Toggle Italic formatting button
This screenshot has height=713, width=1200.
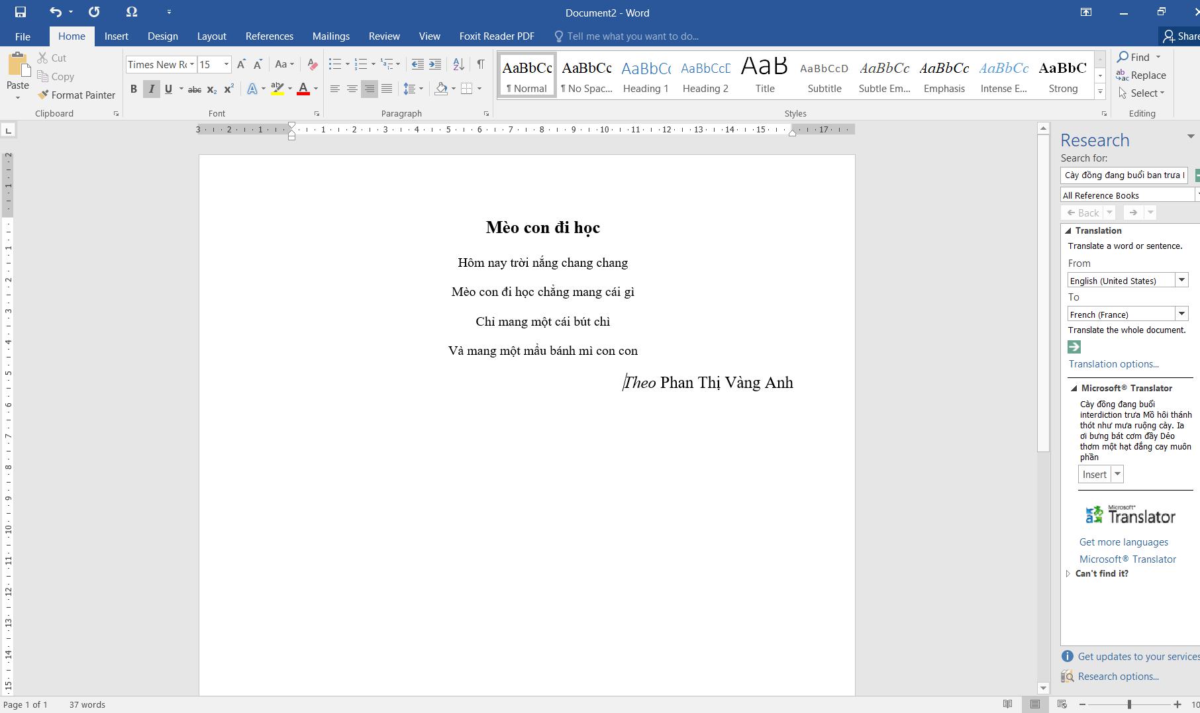click(x=151, y=89)
